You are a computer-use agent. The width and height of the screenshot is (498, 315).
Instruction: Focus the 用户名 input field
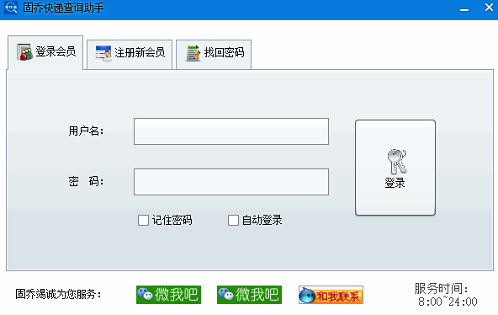point(231,131)
